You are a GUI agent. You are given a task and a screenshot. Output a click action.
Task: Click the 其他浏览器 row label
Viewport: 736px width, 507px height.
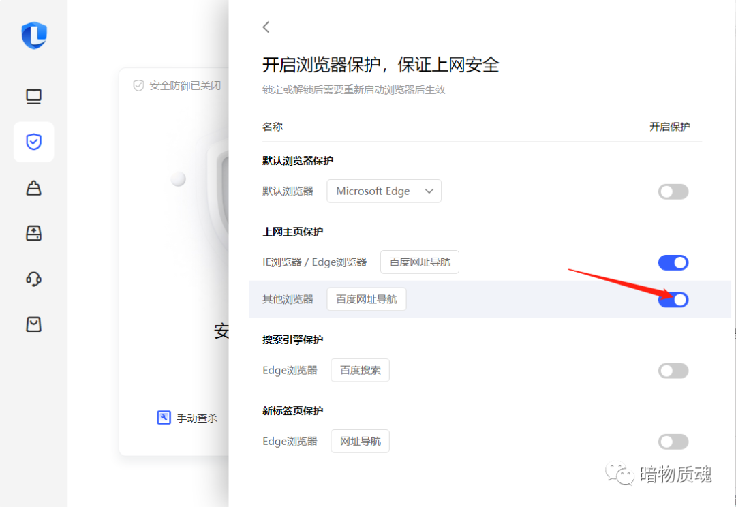click(x=288, y=300)
